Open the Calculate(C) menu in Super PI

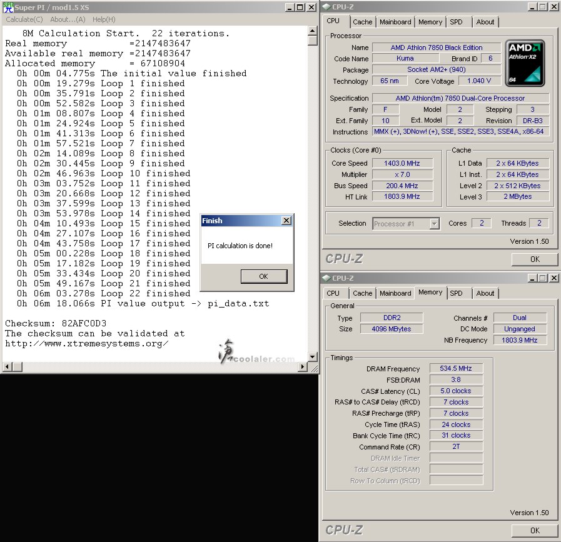pyautogui.click(x=24, y=19)
